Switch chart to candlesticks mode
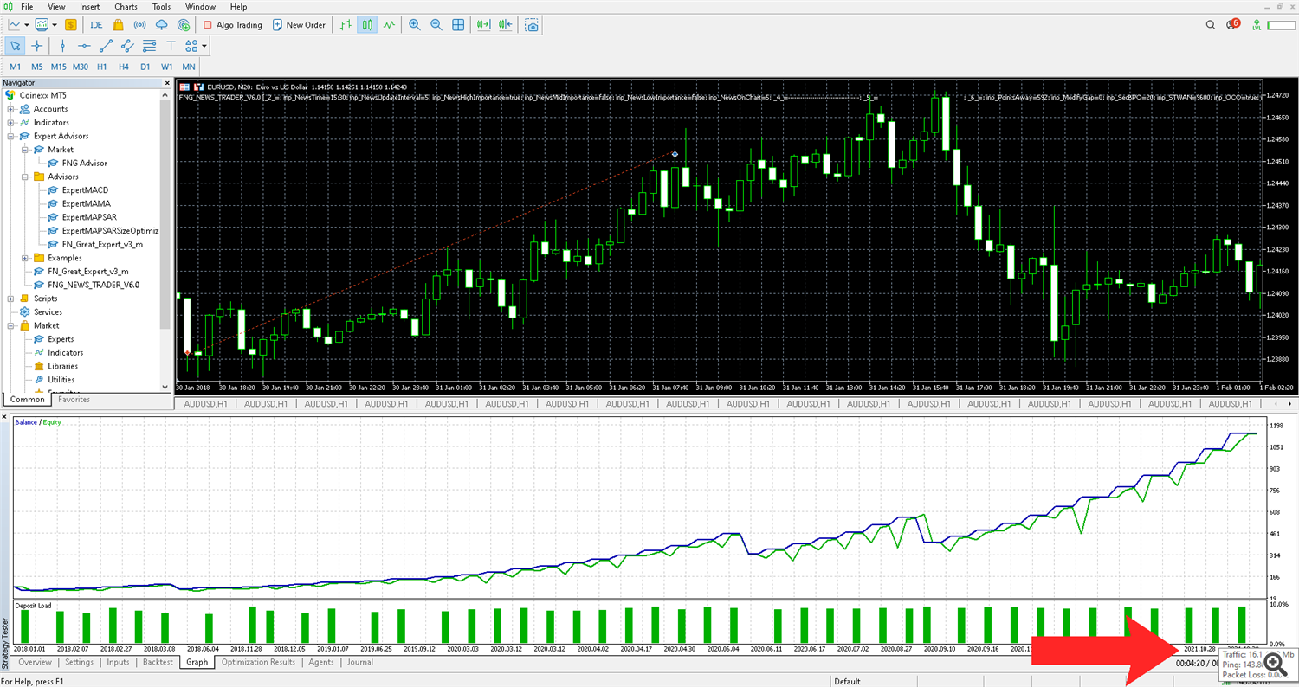Image resolution: width=1299 pixels, height=687 pixels. point(367,25)
